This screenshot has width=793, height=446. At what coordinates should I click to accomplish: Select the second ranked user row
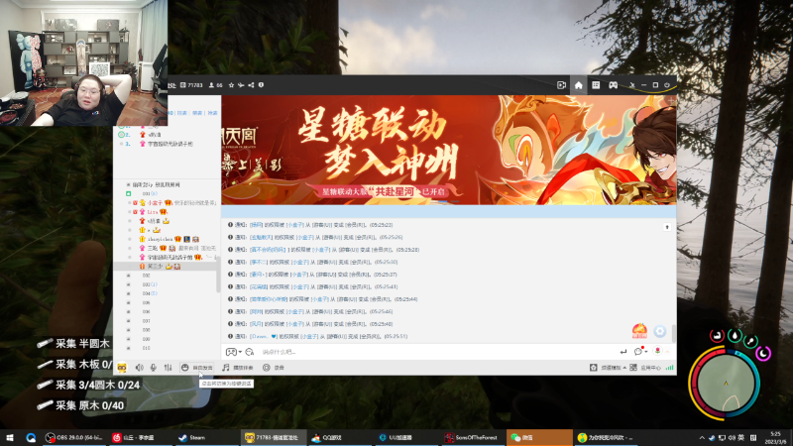pos(167,135)
